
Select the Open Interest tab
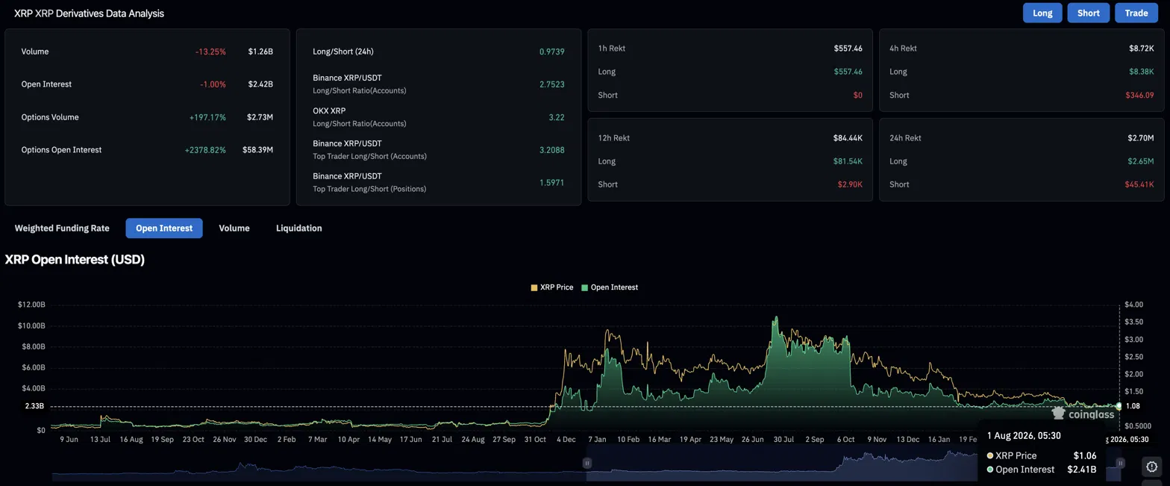pos(164,228)
